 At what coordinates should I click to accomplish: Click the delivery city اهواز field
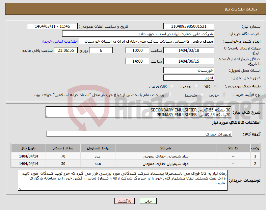pos(189,78)
